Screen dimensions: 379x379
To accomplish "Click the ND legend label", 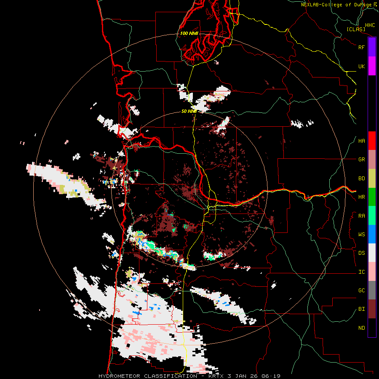I will [x=361, y=328].
